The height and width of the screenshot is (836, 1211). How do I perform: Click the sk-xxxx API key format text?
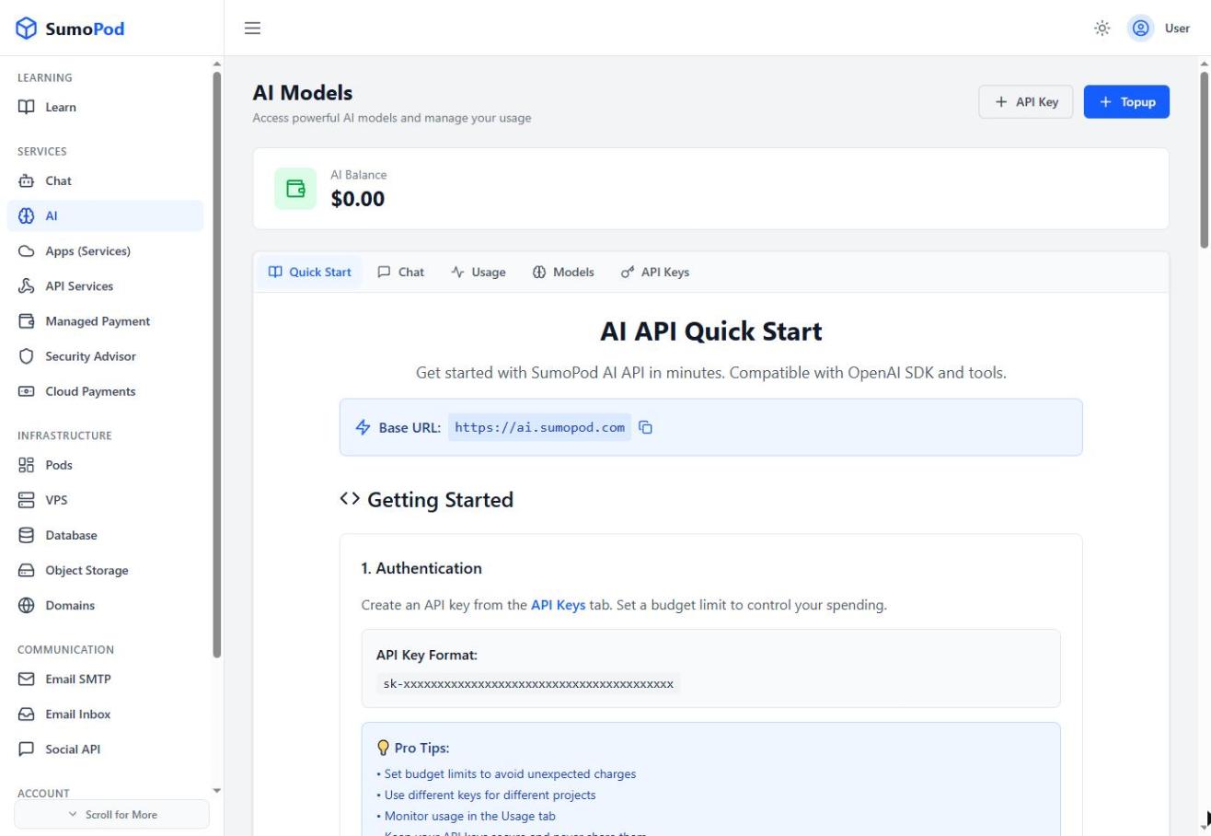[528, 683]
